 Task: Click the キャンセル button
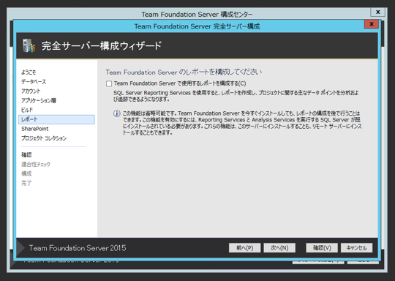coord(356,248)
